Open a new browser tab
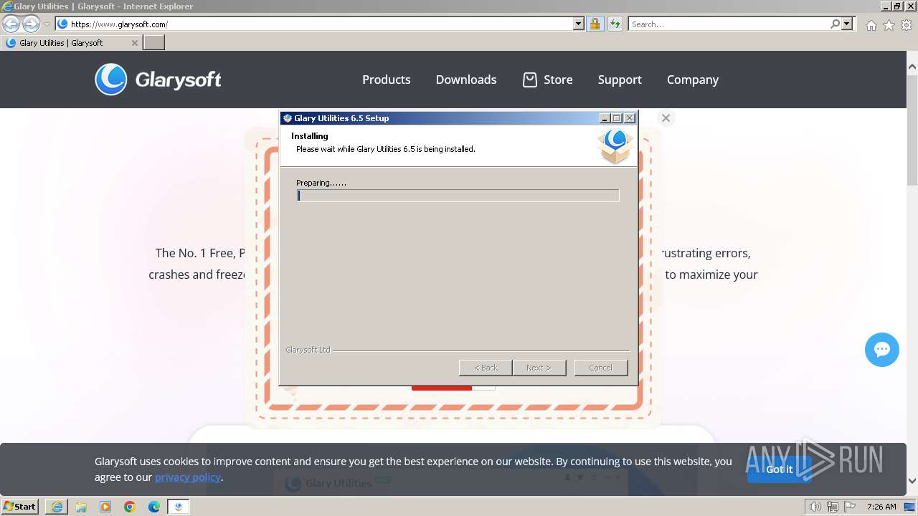This screenshot has height=516, width=918. click(x=154, y=43)
